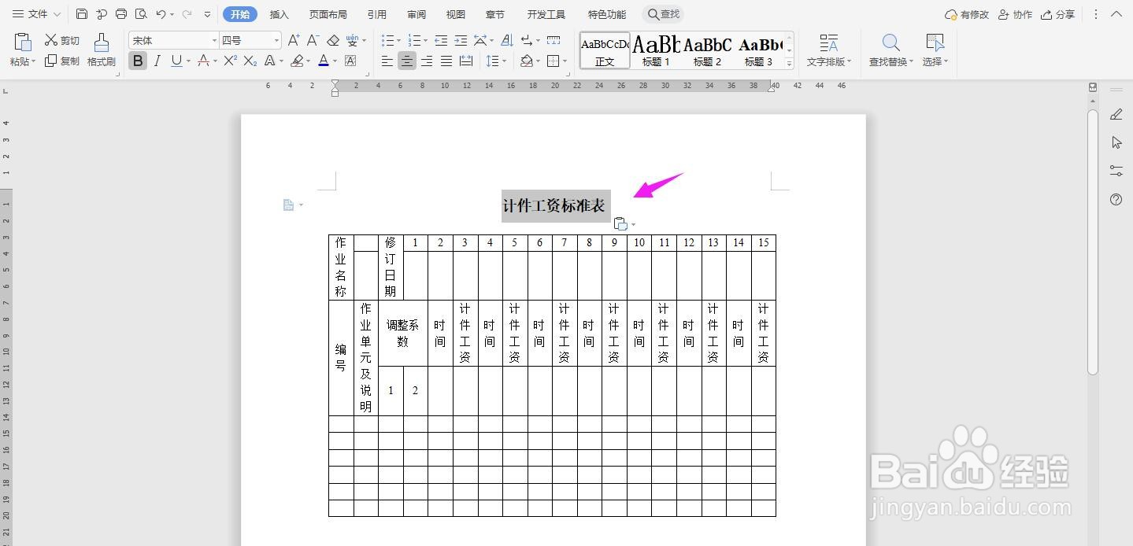Click the Redo icon
Viewport: 1133px width, 546px height.
tap(187, 14)
